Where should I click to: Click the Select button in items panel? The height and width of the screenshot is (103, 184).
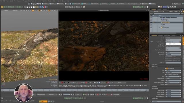pos(171,11)
